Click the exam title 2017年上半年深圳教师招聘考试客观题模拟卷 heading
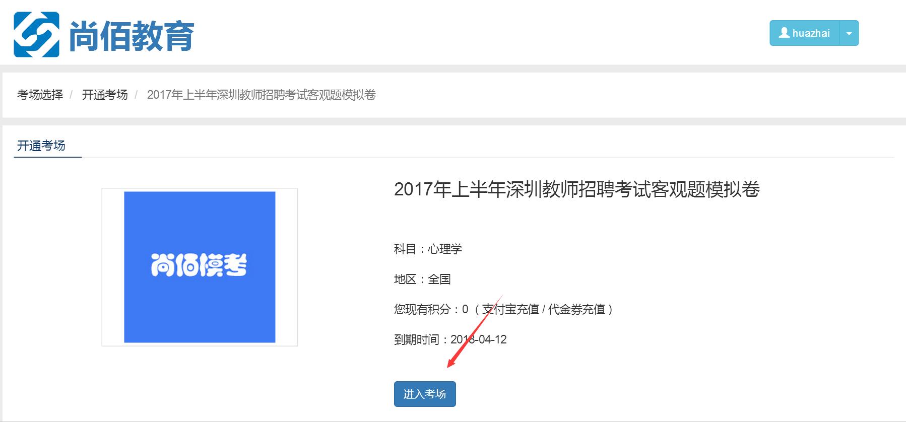 576,189
